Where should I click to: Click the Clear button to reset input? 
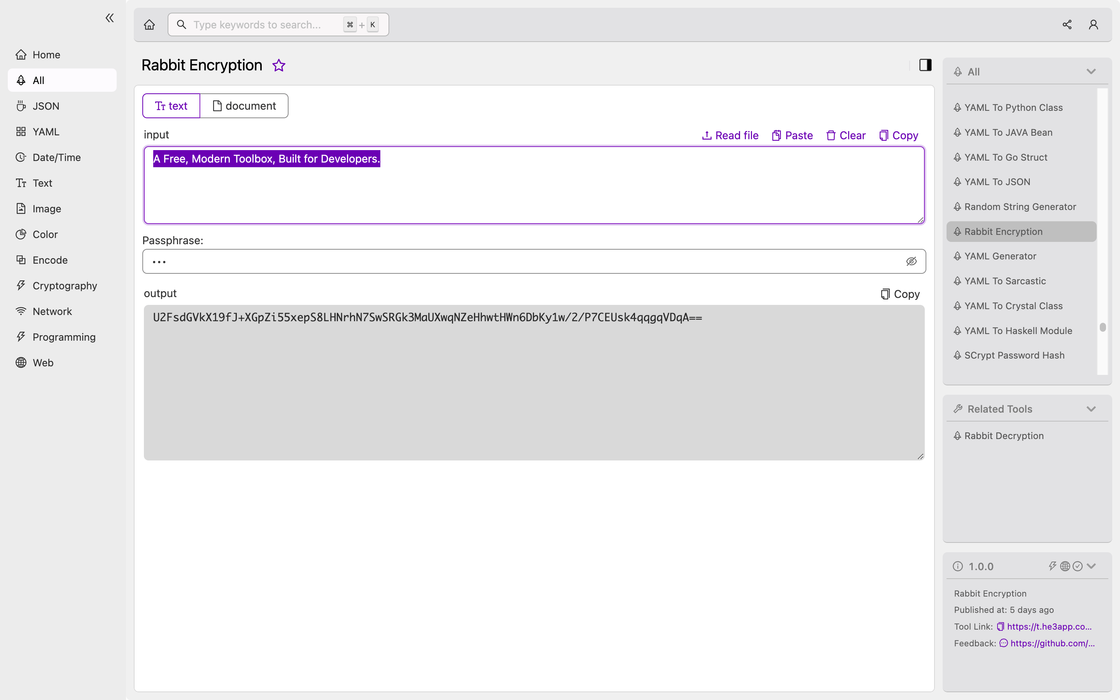click(845, 135)
